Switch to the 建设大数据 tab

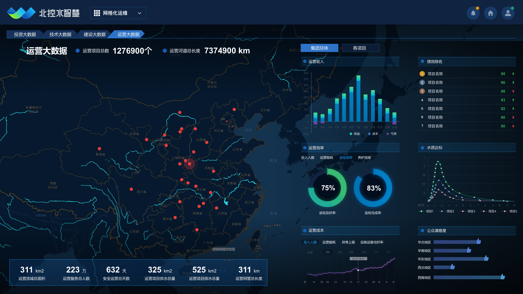[x=95, y=34]
